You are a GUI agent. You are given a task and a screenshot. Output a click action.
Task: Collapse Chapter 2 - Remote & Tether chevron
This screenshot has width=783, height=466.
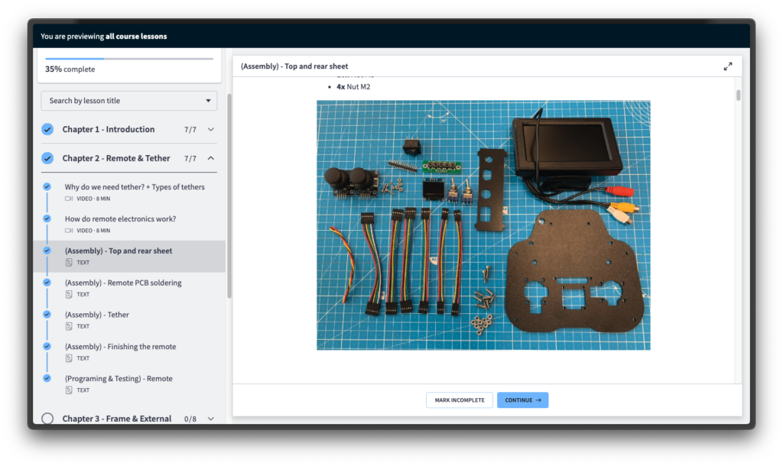[211, 158]
